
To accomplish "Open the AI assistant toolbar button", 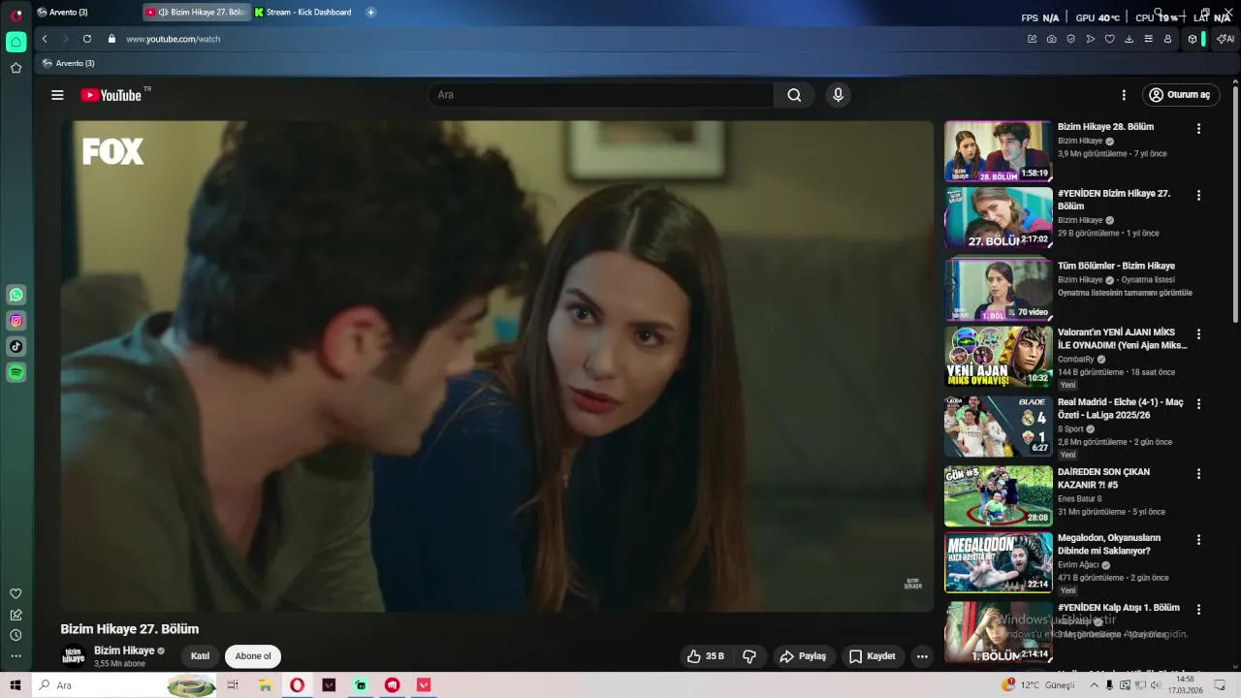I will pyautogui.click(x=1225, y=39).
